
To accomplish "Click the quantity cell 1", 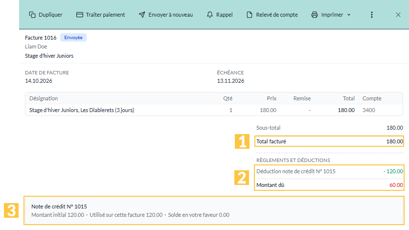I will (x=231, y=110).
